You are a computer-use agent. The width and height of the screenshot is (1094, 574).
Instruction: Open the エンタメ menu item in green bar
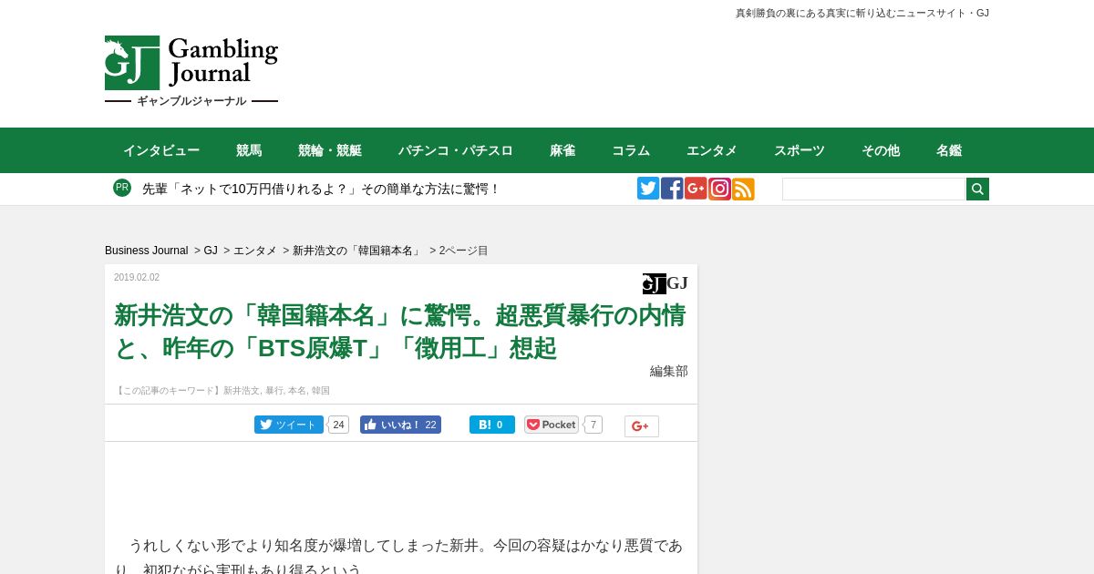[x=712, y=150]
